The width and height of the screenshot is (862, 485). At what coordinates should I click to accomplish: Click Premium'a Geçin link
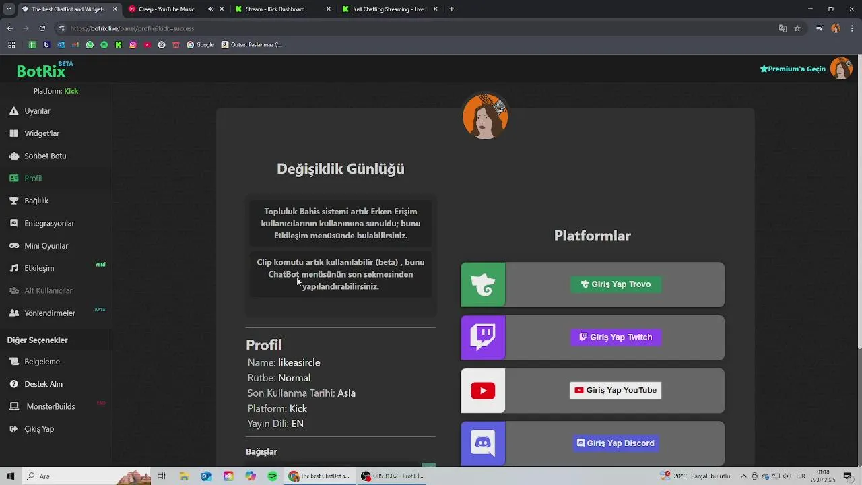793,69
